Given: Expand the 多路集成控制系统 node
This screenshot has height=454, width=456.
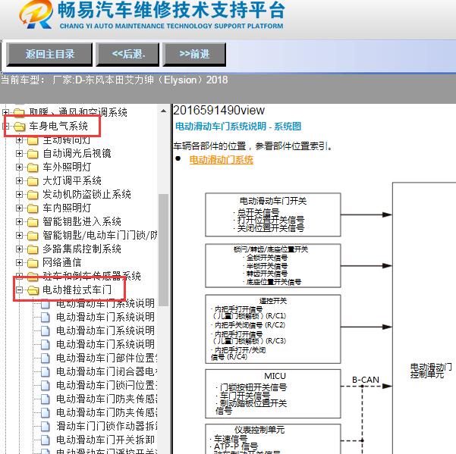Looking at the screenshot, I should click(19, 249).
